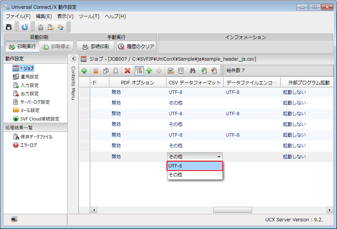
Task: Choose UTF-8 from the open dropdown list
Action: click(x=195, y=166)
